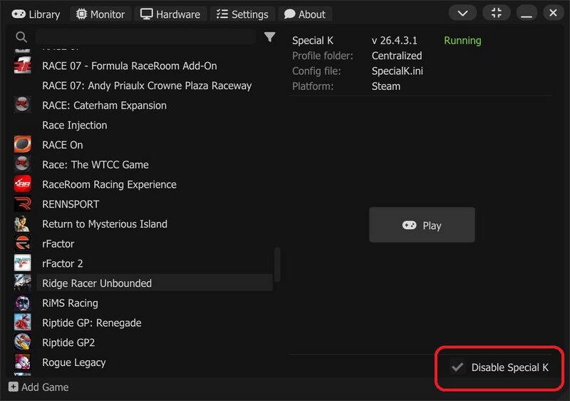The height and width of the screenshot is (401, 570).
Task: Open the About tab
Action: click(x=305, y=14)
